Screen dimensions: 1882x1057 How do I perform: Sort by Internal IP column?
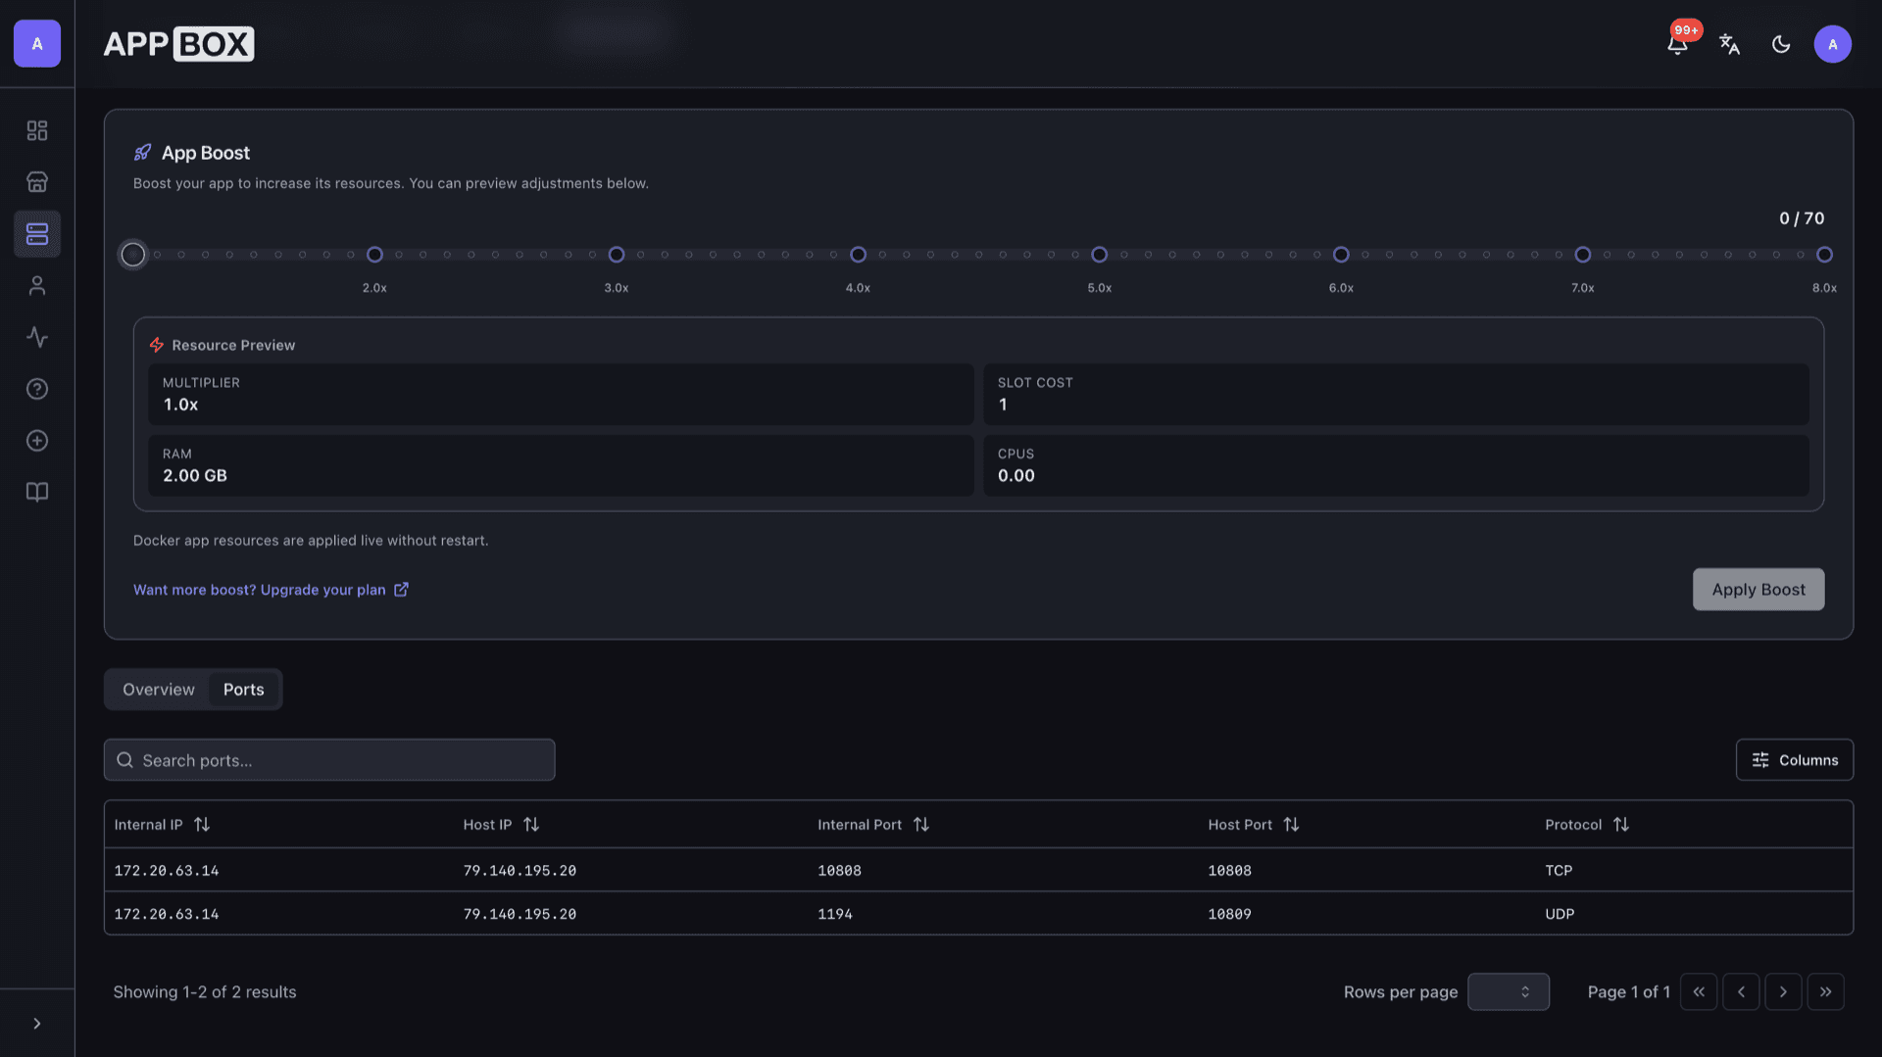pyautogui.click(x=162, y=825)
